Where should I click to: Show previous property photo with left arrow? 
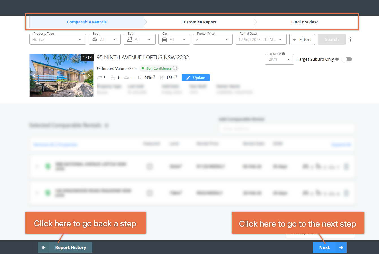[x=34, y=76]
